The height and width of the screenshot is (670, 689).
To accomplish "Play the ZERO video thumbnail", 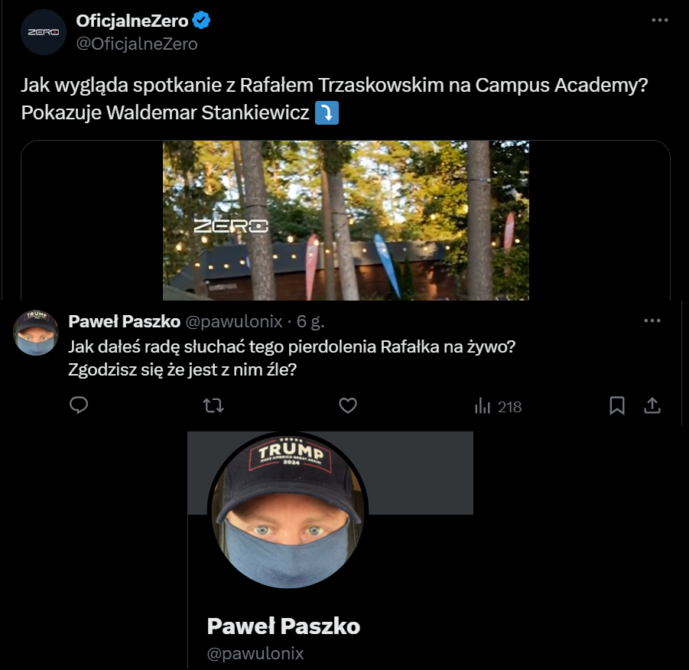I will coord(346,220).
